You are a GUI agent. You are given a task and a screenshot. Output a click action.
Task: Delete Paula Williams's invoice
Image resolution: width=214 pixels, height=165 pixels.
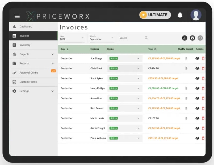click(x=203, y=138)
